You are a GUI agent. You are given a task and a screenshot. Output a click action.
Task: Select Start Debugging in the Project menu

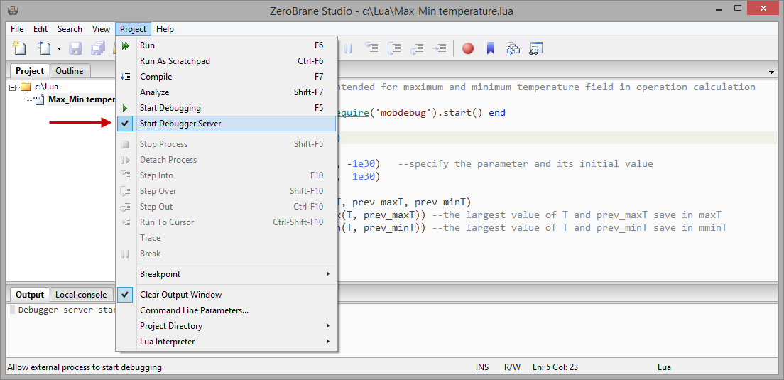170,108
